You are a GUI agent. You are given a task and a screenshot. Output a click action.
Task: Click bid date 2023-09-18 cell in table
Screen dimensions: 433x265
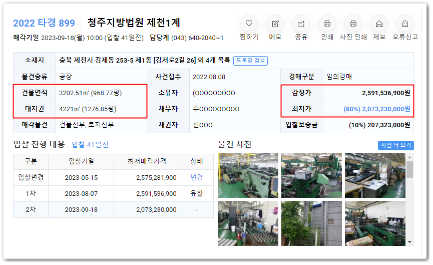81,210
